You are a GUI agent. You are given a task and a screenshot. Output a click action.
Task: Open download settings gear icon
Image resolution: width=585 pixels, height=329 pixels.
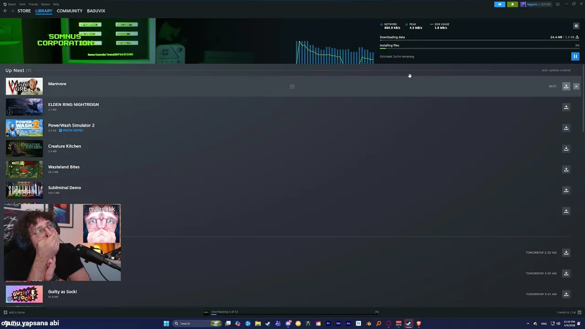pos(576,26)
